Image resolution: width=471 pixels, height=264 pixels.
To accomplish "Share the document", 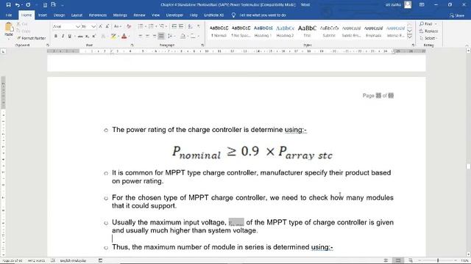I will (457, 15).
